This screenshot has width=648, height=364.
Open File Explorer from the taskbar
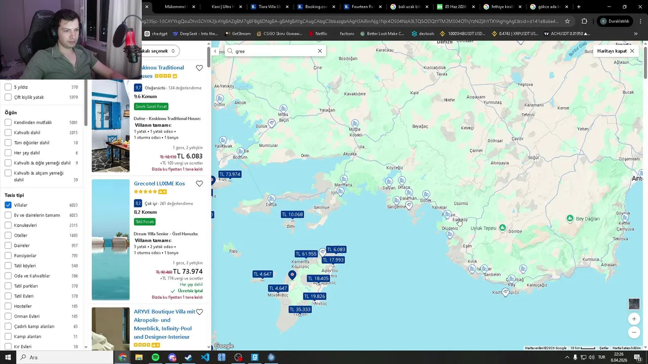[x=139, y=357]
